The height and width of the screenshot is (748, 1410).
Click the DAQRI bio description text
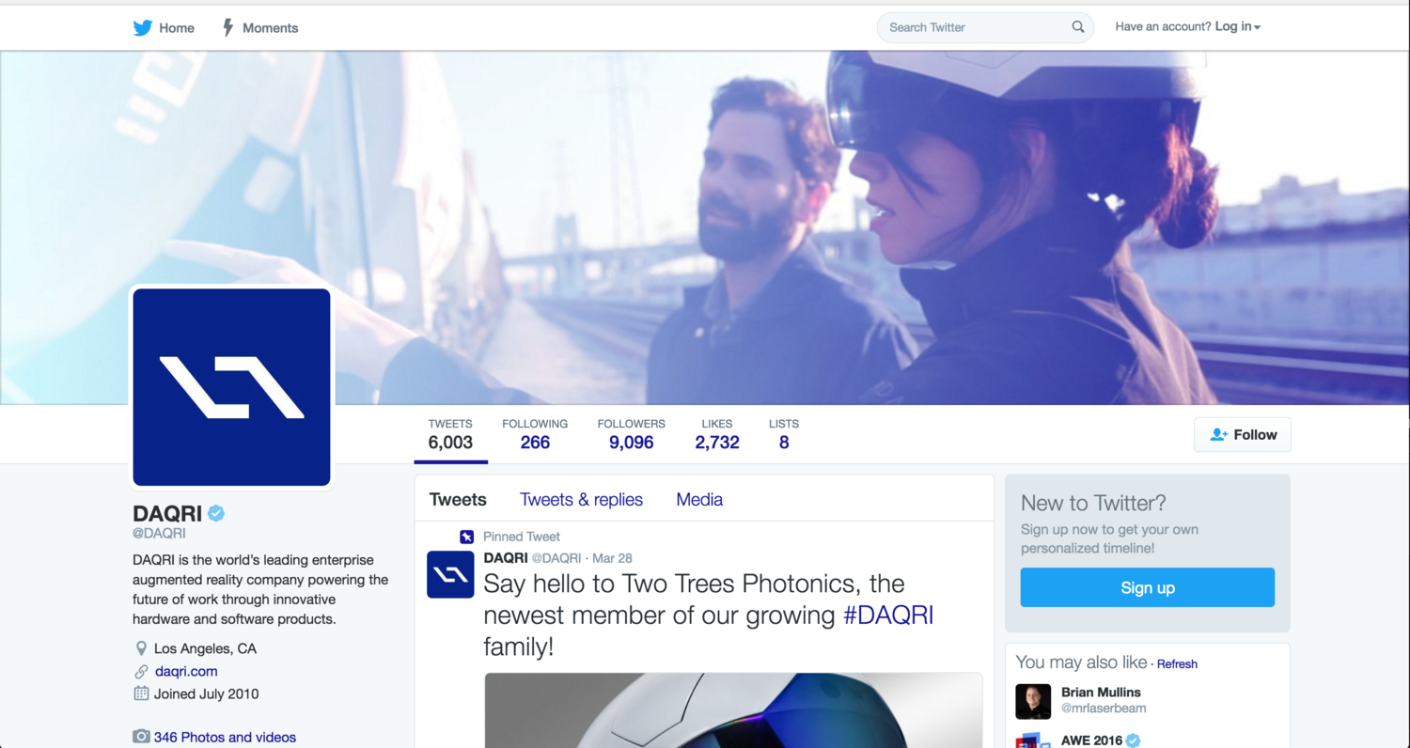(x=260, y=589)
